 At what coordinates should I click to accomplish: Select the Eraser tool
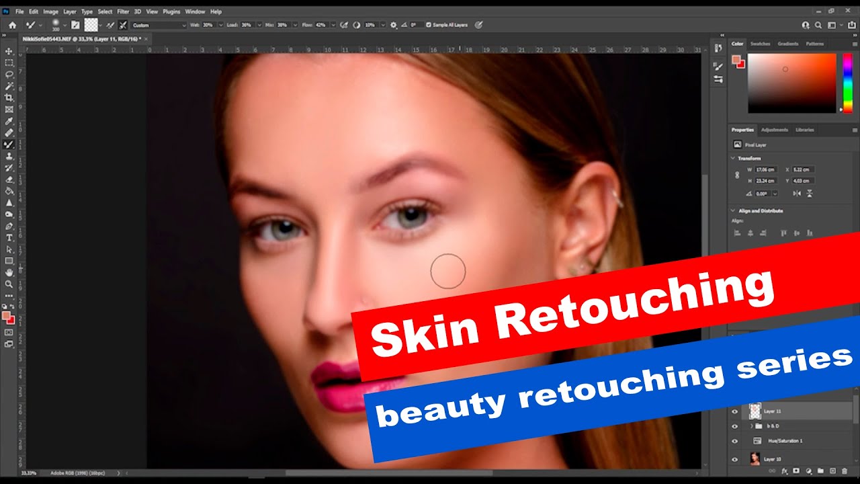coord(9,179)
